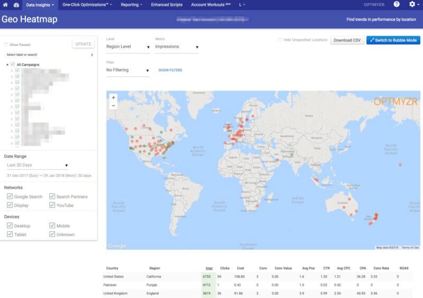The height and width of the screenshot is (298, 423).
Task: Sort table by Cost column
Action: point(241,268)
